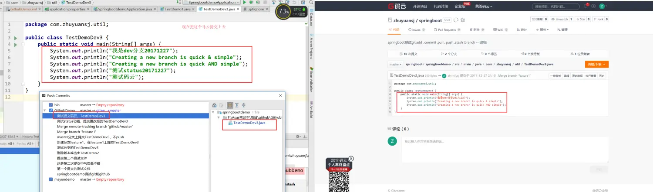Close the 2017 码云 annual review popup
The height and width of the screenshot is (192, 653).
click(351, 159)
